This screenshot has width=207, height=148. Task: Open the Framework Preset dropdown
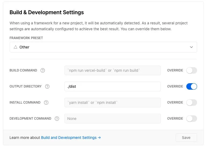pyautogui.click(x=103, y=47)
